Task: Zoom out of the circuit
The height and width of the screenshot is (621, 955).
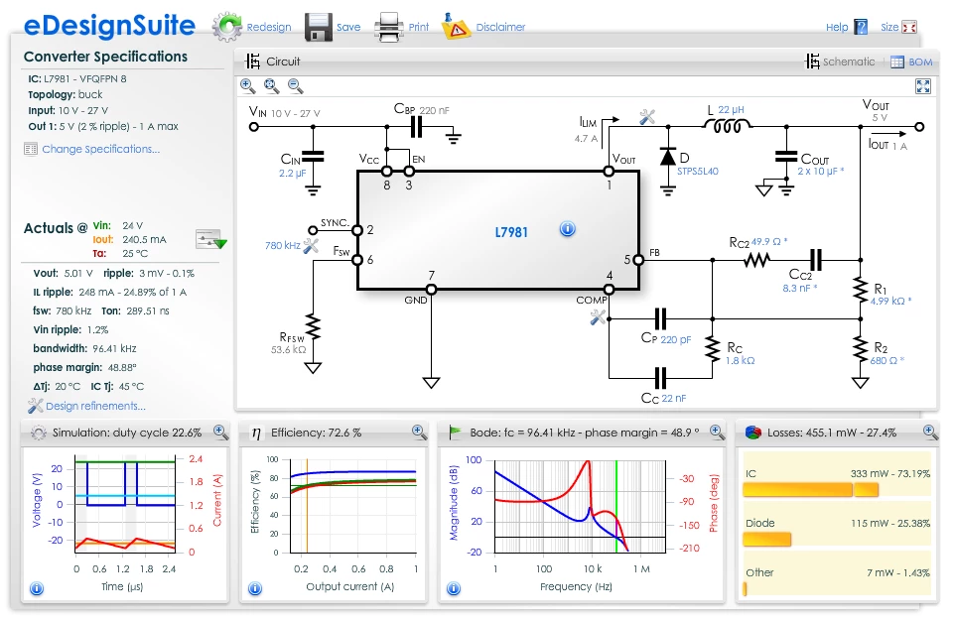Action: [296, 86]
